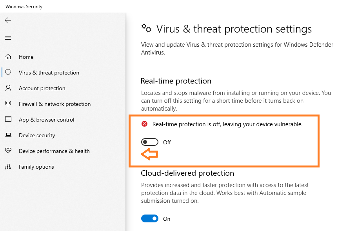Select Family options in the sidebar
Viewport: 347px width, 231px height.
(37, 166)
